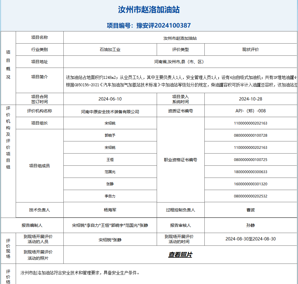The width and height of the screenshot is (298, 284).
Task: Click vertical 评价机构及评价项目组 section header
Action: [x=8, y=138]
